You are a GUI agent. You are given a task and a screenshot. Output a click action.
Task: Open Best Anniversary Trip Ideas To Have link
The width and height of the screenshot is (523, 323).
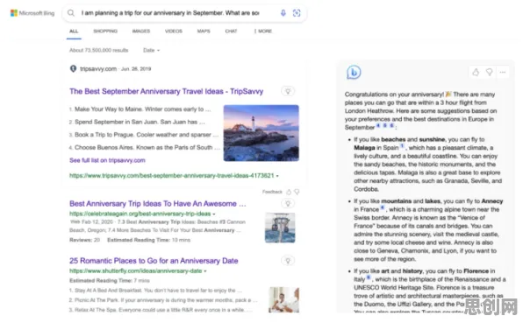158,204
